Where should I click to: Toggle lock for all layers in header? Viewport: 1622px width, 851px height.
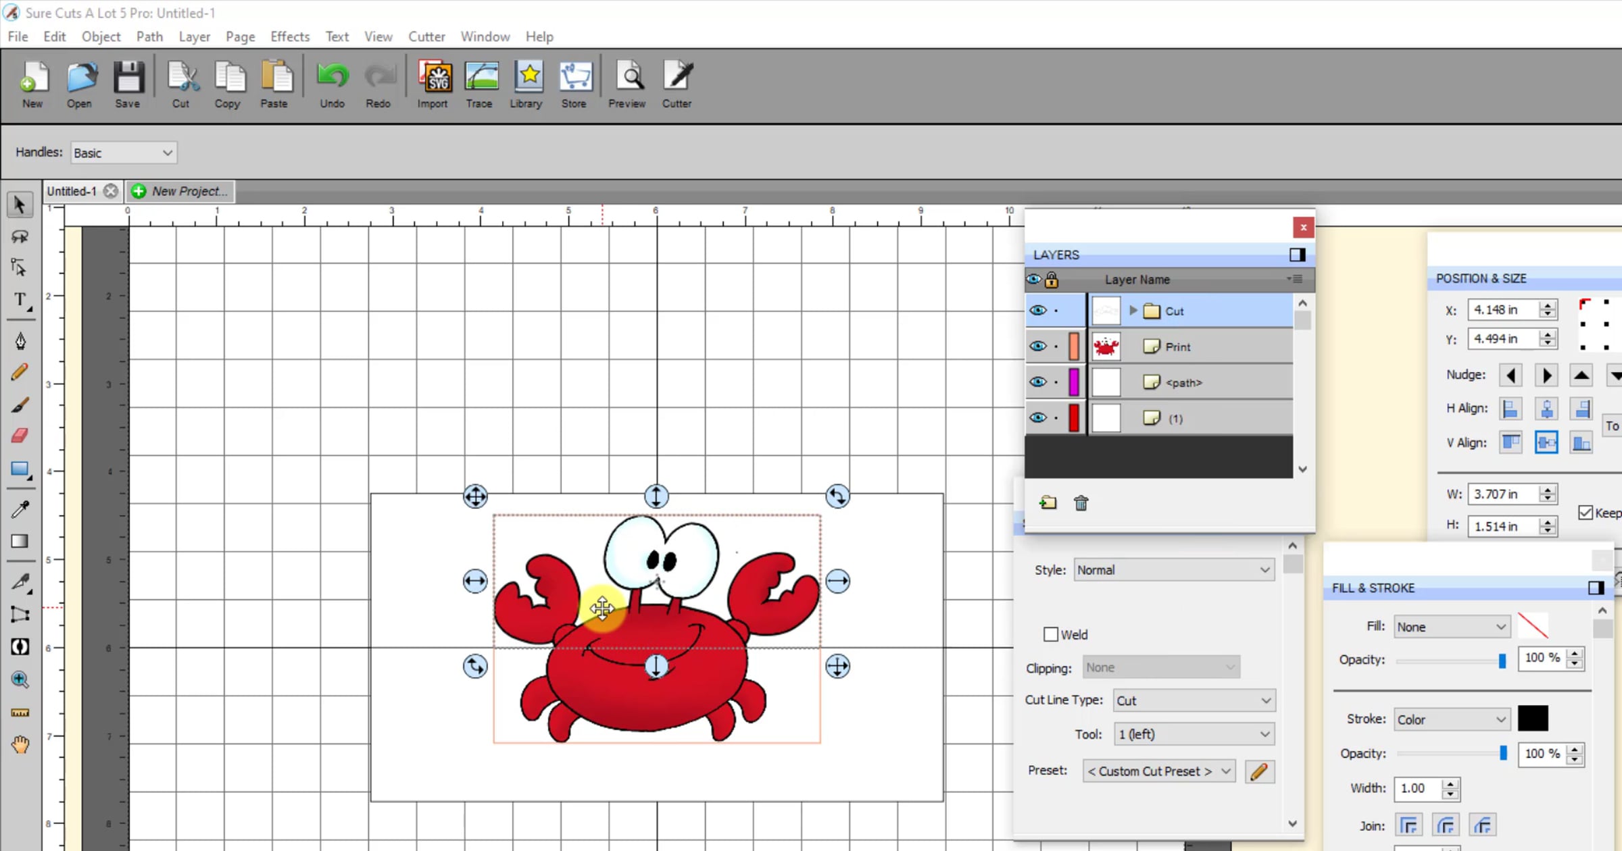(1052, 279)
